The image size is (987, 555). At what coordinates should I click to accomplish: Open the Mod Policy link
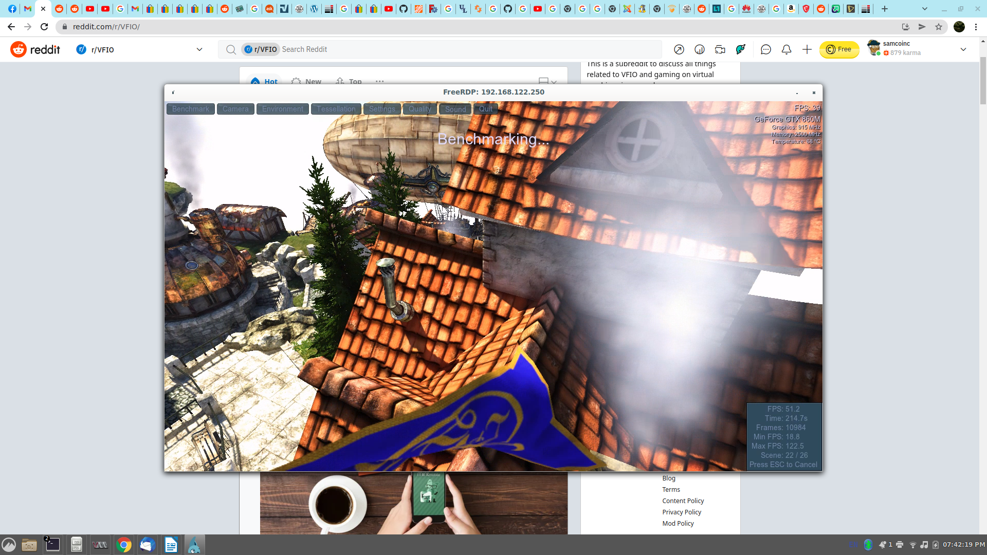678,524
